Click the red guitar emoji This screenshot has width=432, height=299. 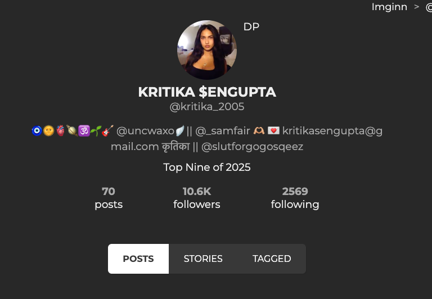(107, 131)
